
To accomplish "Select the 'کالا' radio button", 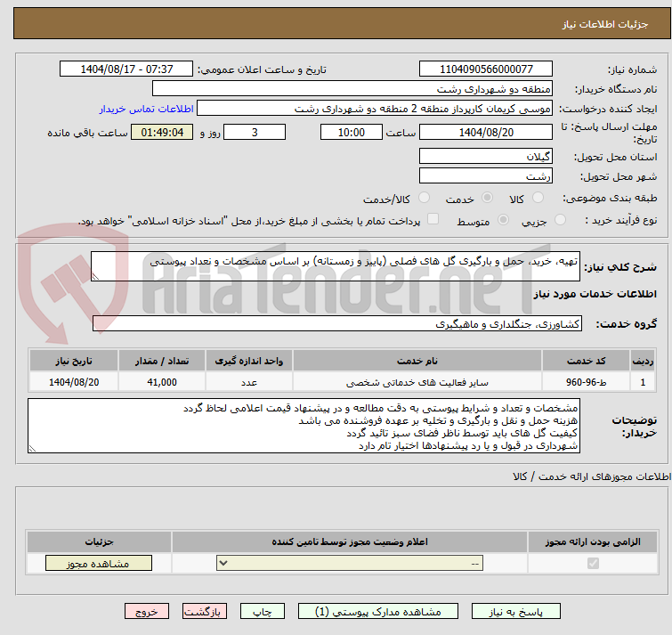I will [538, 198].
